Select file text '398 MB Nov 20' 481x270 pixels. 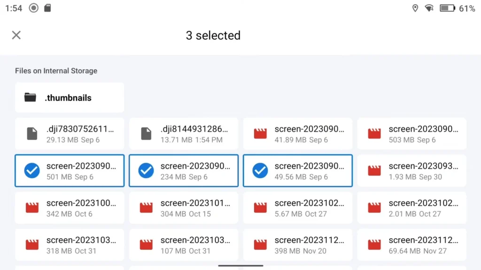(x=300, y=251)
